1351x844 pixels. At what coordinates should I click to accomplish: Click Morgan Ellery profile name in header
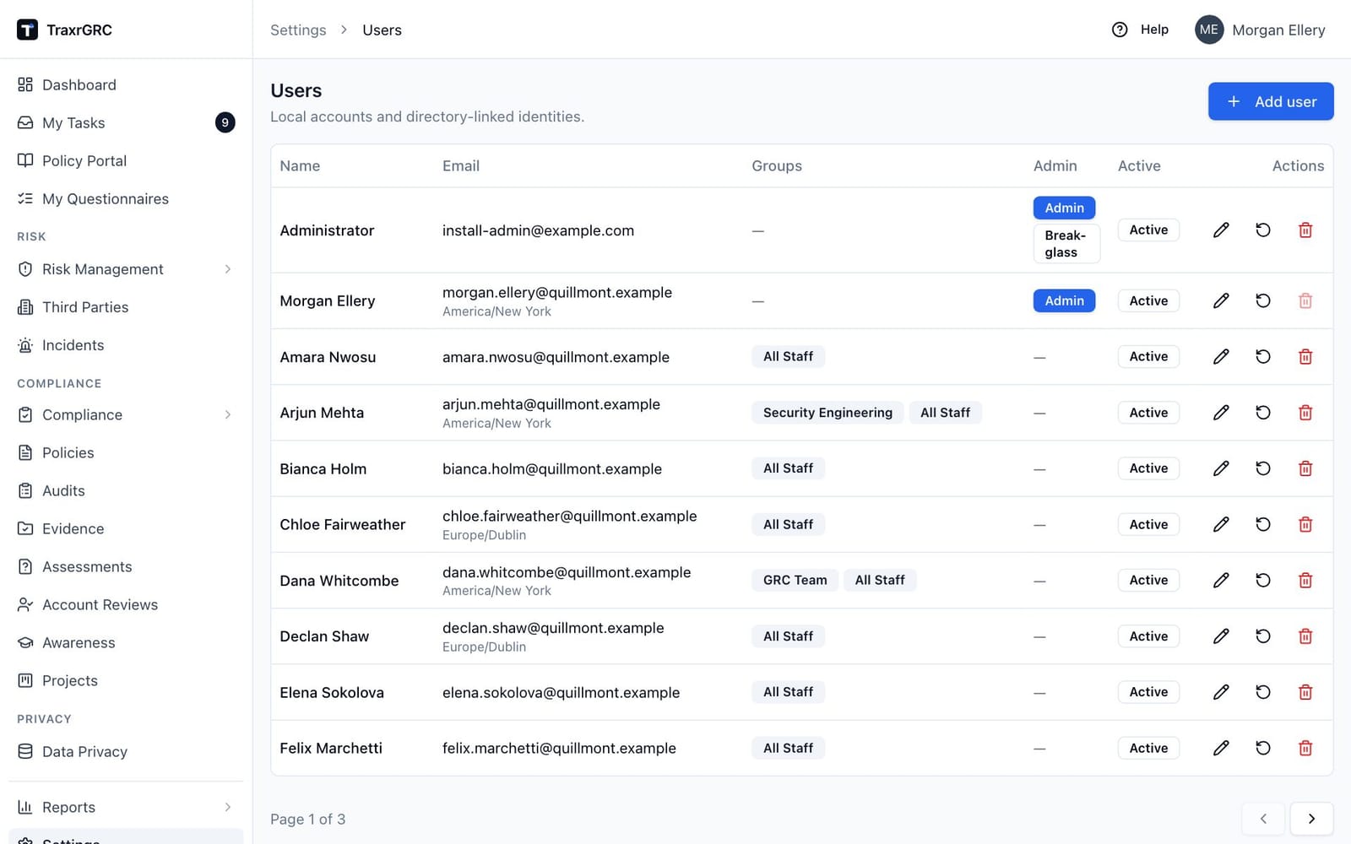coord(1278,30)
